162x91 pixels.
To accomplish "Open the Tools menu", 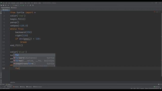I will pyautogui.click(x=29, y=3).
